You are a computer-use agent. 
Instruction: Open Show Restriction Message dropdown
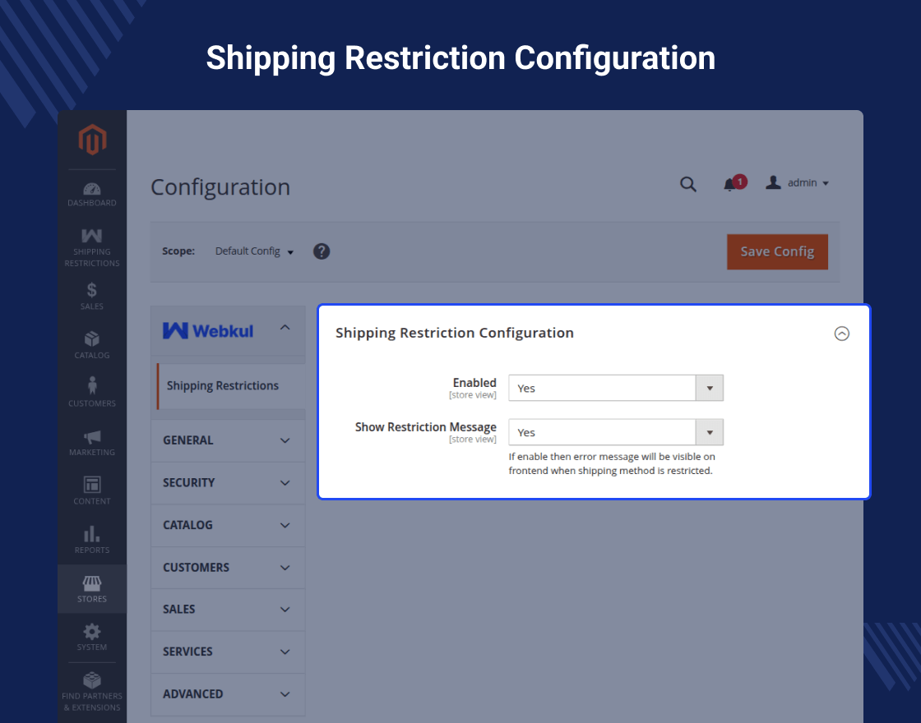[x=615, y=432]
